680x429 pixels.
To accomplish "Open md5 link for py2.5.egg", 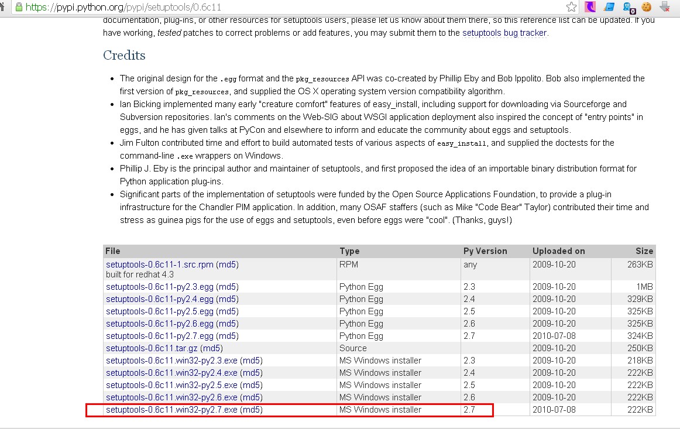I will point(227,311).
